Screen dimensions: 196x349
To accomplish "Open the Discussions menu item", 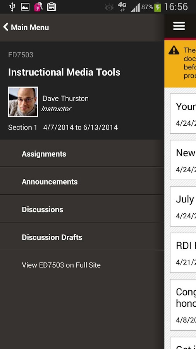I will pos(82,209).
